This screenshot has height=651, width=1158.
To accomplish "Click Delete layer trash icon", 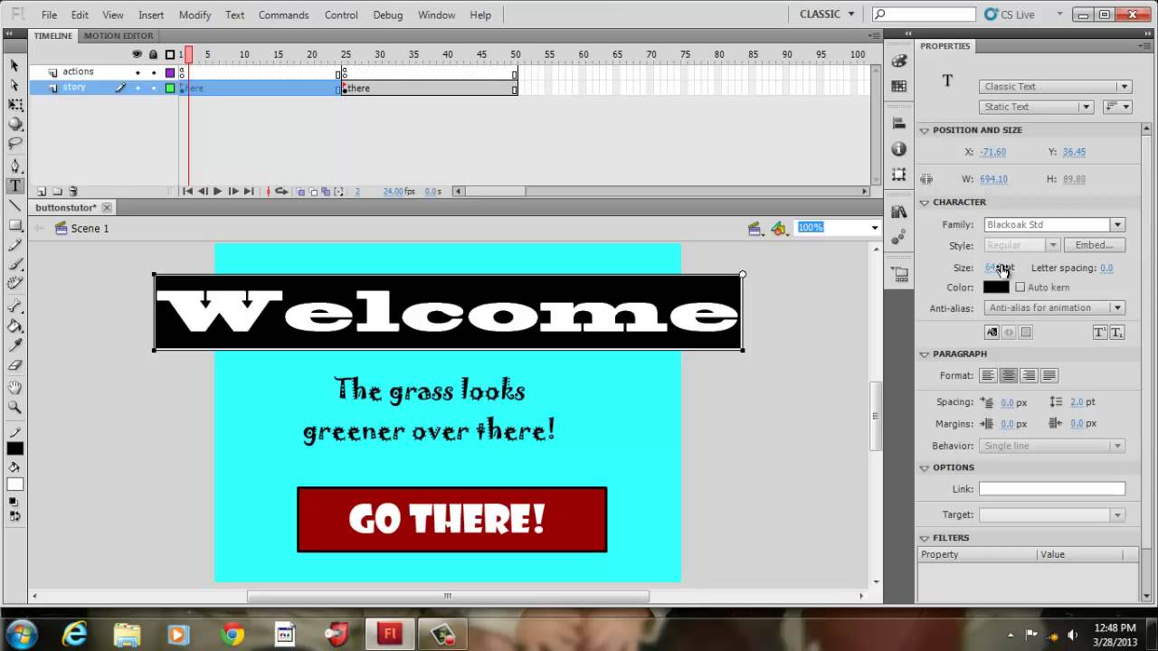I will click(x=73, y=192).
